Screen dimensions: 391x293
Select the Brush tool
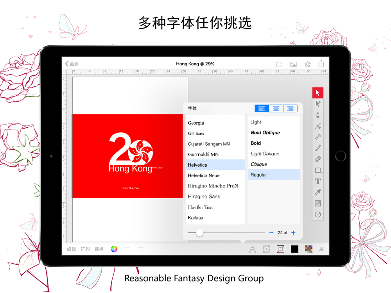[x=317, y=148]
